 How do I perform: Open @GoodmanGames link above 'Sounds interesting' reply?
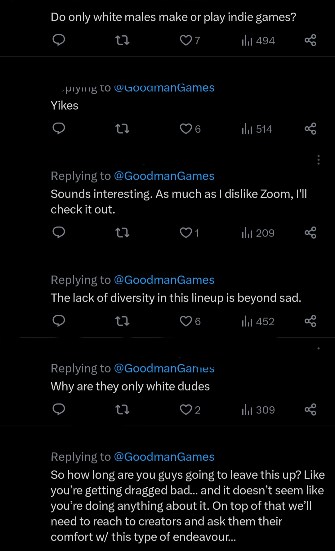tap(164, 176)
